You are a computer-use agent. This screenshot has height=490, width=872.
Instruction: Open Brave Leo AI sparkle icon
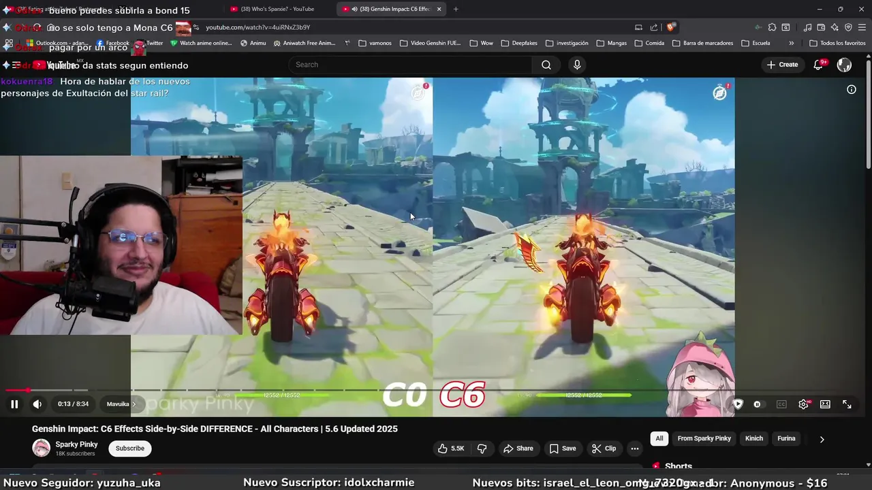[835, 27]
